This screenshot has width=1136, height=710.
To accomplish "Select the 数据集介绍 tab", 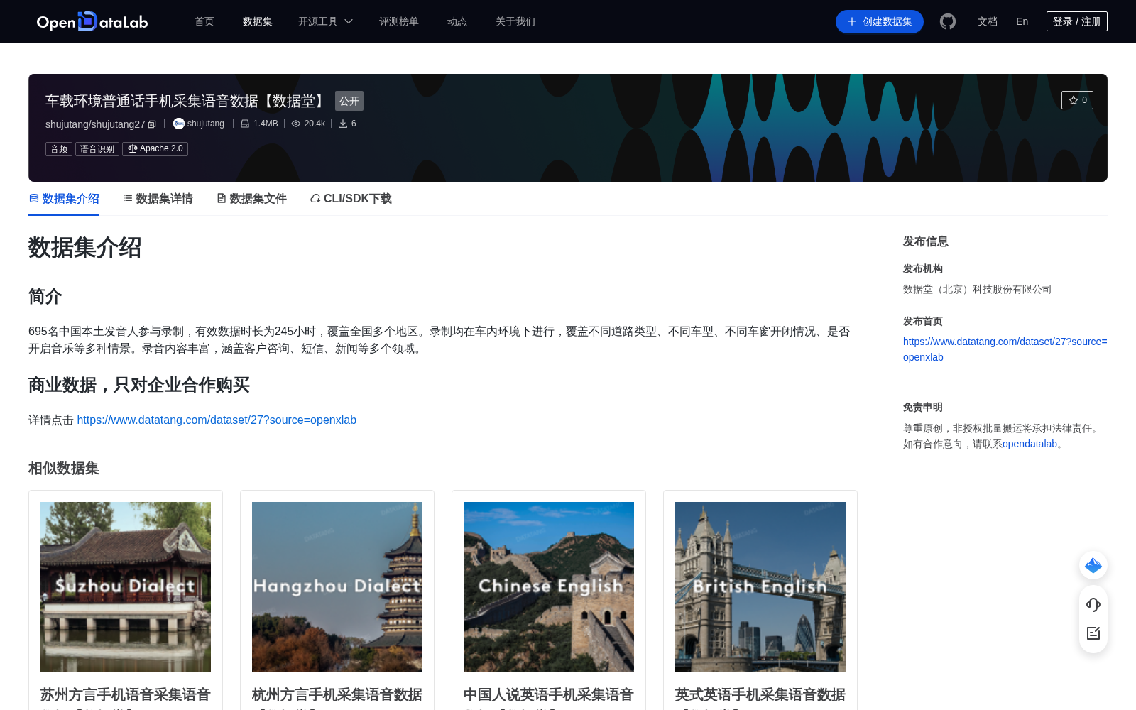I will (64, 199).
